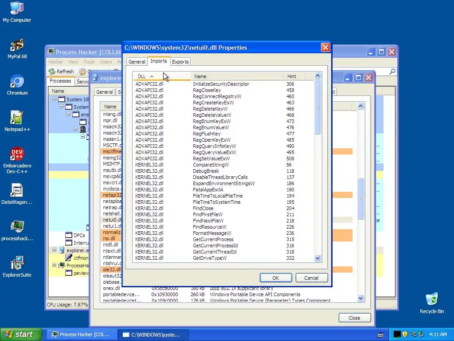Open the Start menu

(x=21, y=335)
